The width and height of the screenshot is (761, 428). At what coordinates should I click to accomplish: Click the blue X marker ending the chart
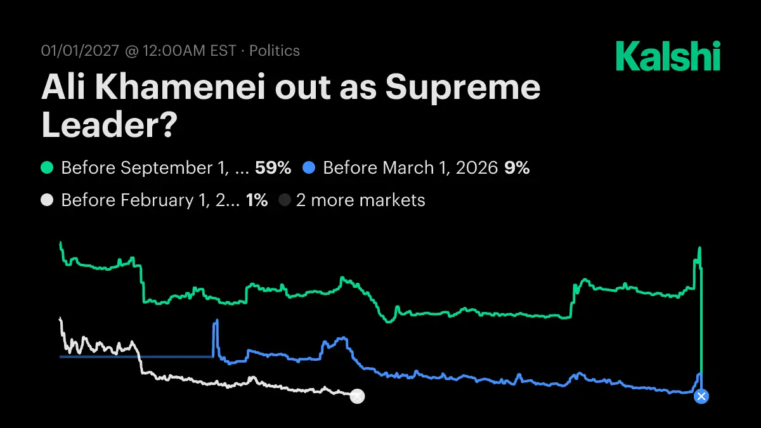click(x=701, y=396)
